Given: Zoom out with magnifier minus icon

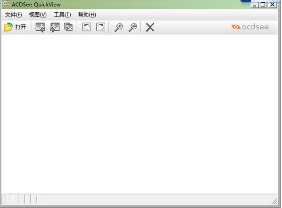Looking at the screenshot, I should tap(133, 27).
